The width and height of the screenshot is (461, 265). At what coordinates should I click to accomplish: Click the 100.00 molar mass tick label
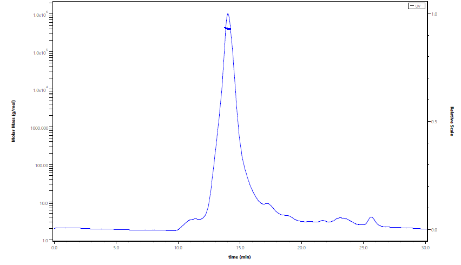pos(42,165)
